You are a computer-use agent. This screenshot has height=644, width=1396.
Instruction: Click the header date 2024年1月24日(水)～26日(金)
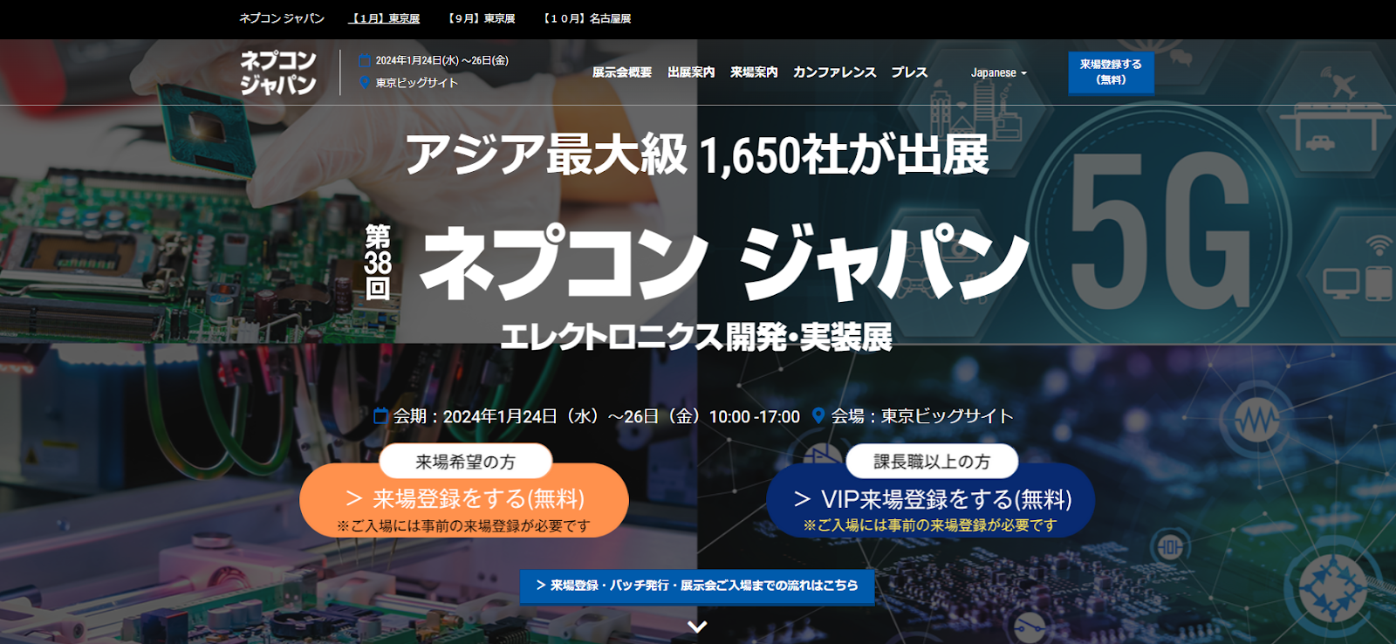click(442, 61)
